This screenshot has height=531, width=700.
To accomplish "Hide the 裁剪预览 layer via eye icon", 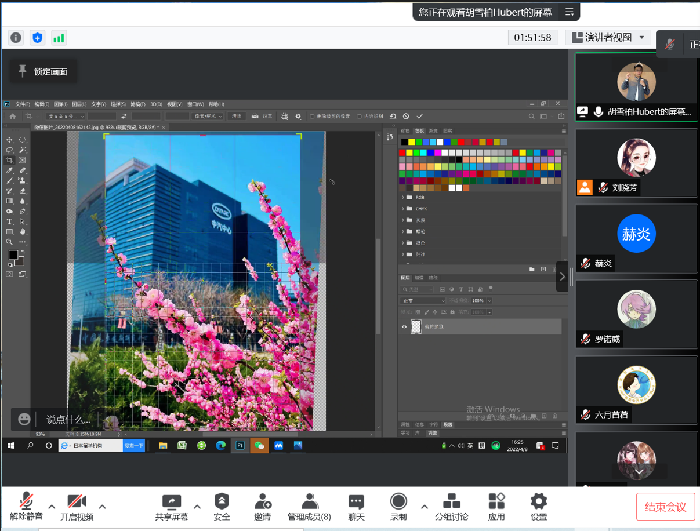I will coord(404,327).
